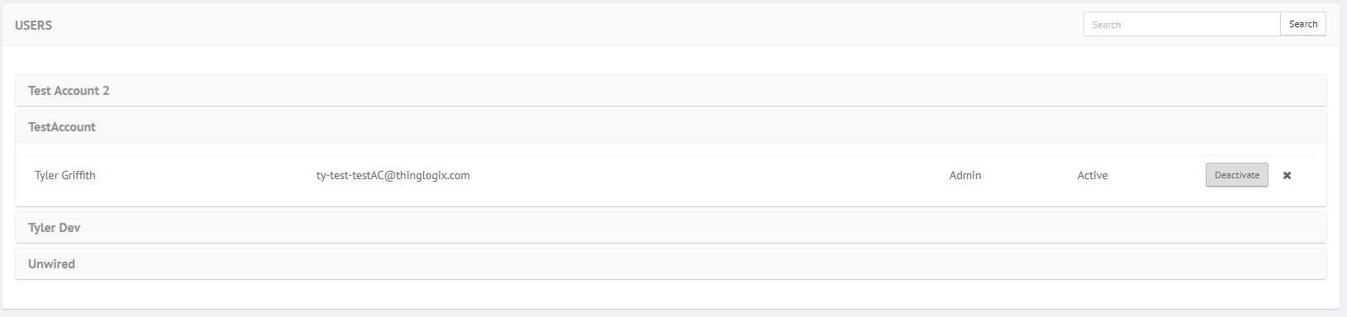Click the Active status text
This screenshot has width=1347, height=317.
(x=1092, y=175)
